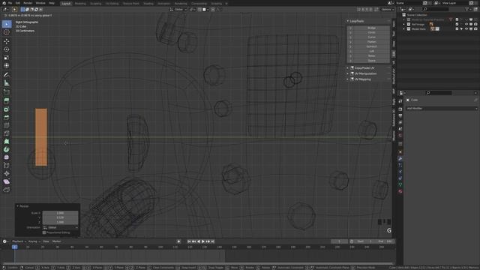Tick the Proportional Editing checkbox
This screenshot has height=270, width=480.
[44, 232]
